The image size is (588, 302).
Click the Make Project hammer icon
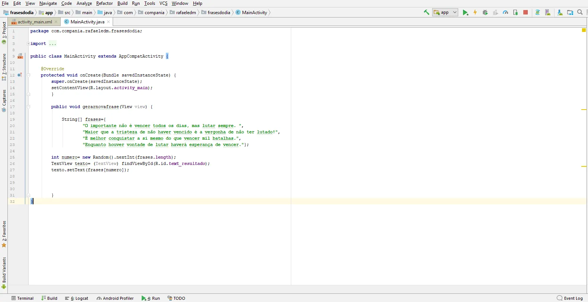pyautogui.click(x=427, y=12)
